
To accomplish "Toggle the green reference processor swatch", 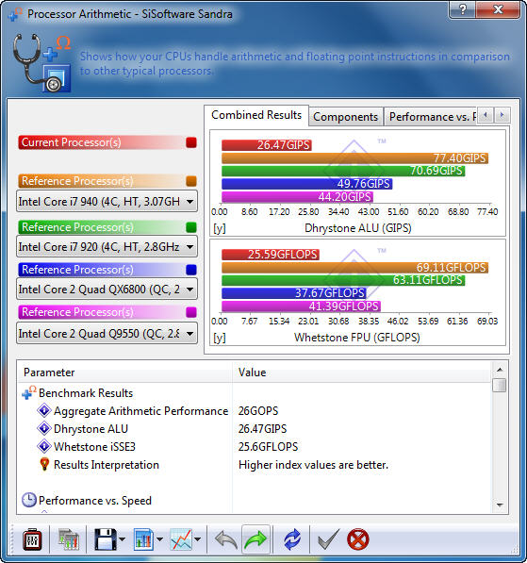I will pos(191,227).
